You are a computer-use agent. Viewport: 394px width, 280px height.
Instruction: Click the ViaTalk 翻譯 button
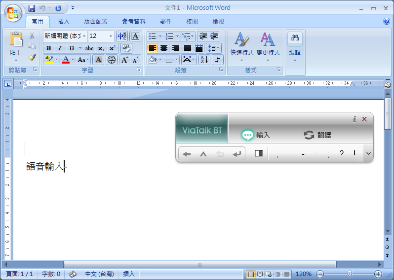point(317,135)
